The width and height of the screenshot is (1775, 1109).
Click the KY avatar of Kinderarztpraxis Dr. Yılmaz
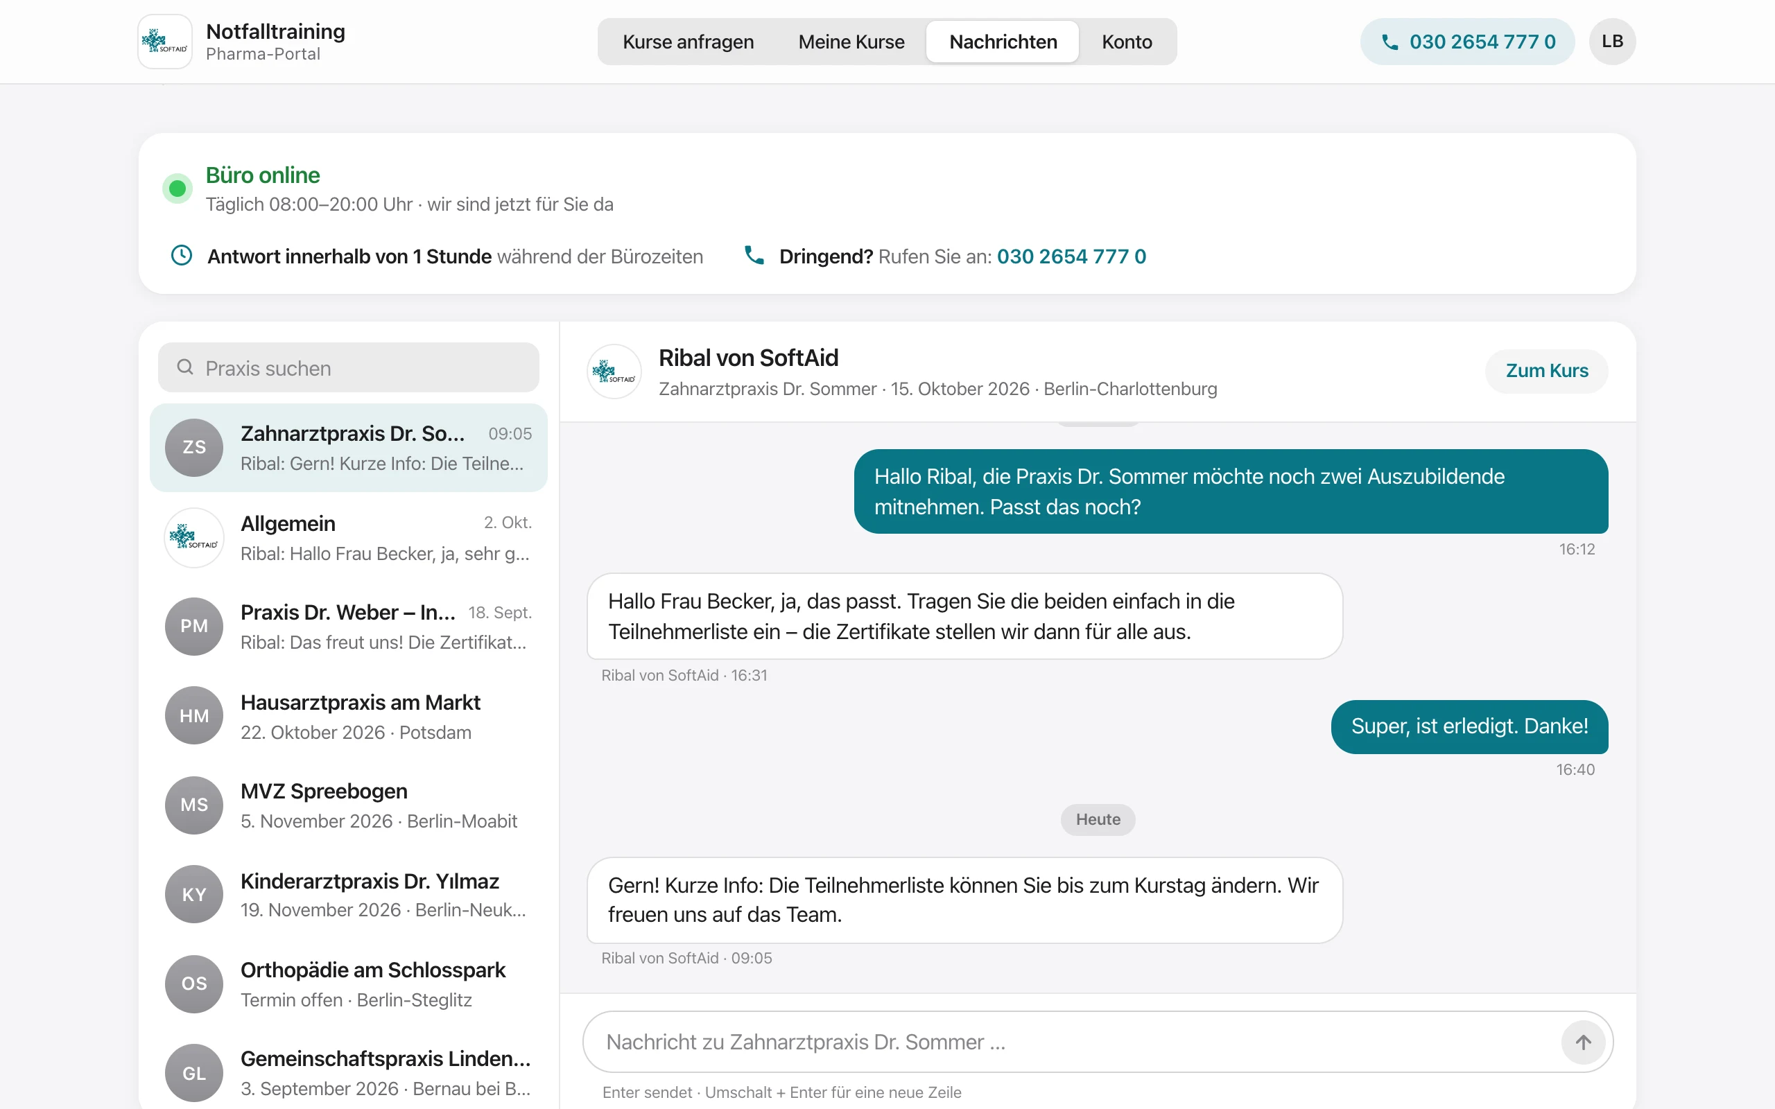coord(194,895)
